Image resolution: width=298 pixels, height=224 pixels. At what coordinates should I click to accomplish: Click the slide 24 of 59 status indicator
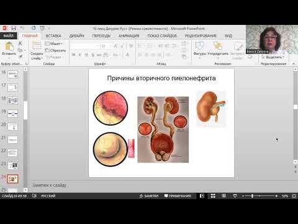(x=14, y=196)
